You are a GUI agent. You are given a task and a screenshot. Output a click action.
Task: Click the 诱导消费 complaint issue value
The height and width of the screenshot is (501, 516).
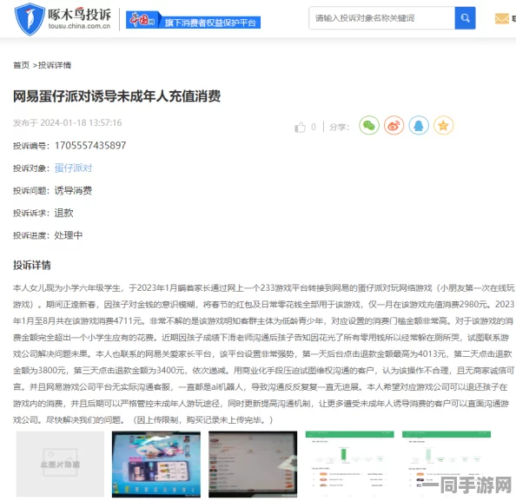pos(73,190)
